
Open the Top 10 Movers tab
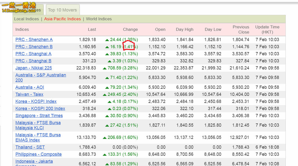[x=63, y=10]
